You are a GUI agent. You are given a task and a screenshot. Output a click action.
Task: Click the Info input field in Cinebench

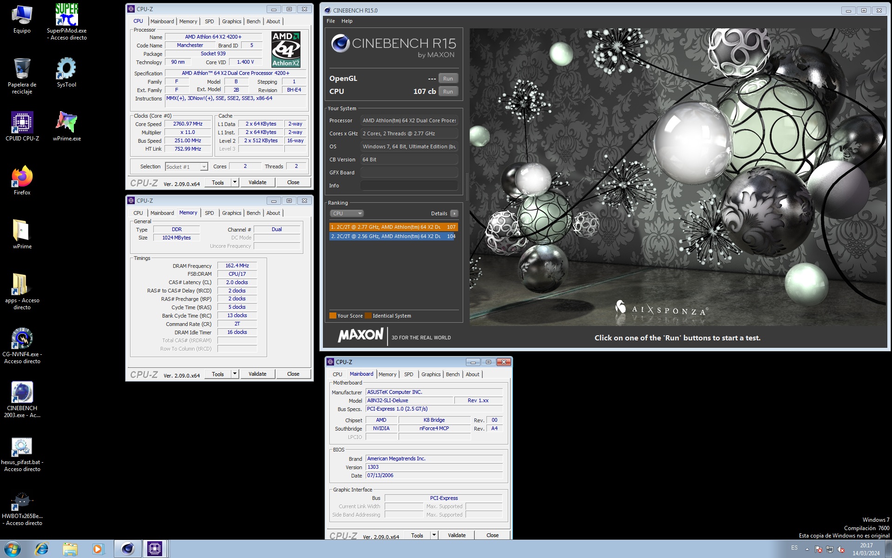pyautogui.click(x=409, y=186)
